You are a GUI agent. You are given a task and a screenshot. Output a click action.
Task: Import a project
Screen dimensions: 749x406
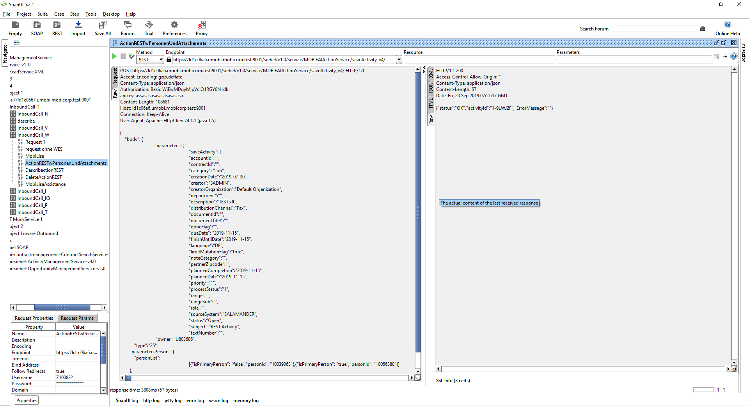[x=78, y=28]
